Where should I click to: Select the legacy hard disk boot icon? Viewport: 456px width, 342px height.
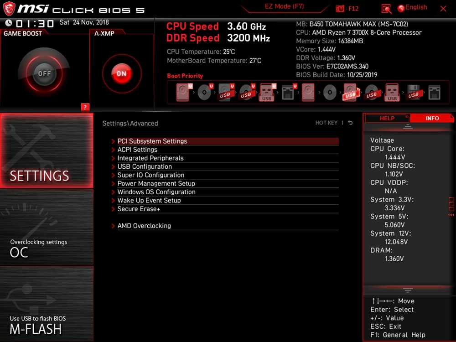(x=308, y=93)
